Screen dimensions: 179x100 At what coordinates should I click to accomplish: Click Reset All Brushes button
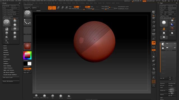click(x=11, y=81)
